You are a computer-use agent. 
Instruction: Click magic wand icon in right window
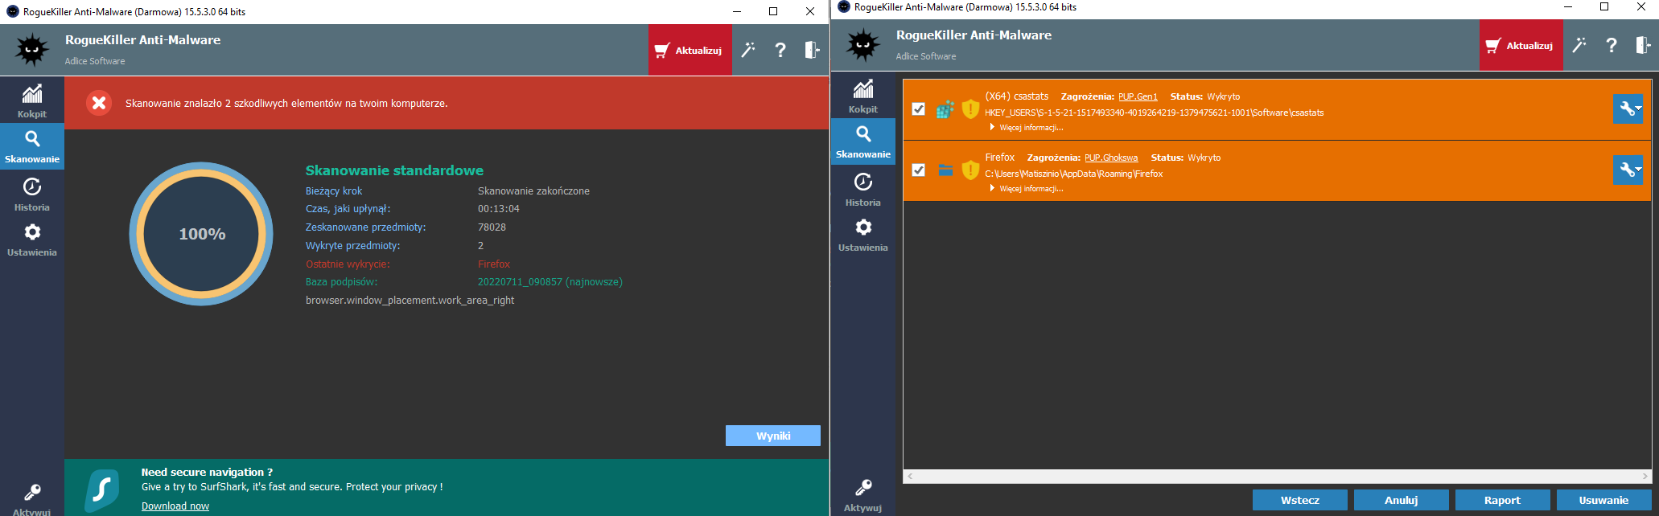point(1579,45)
